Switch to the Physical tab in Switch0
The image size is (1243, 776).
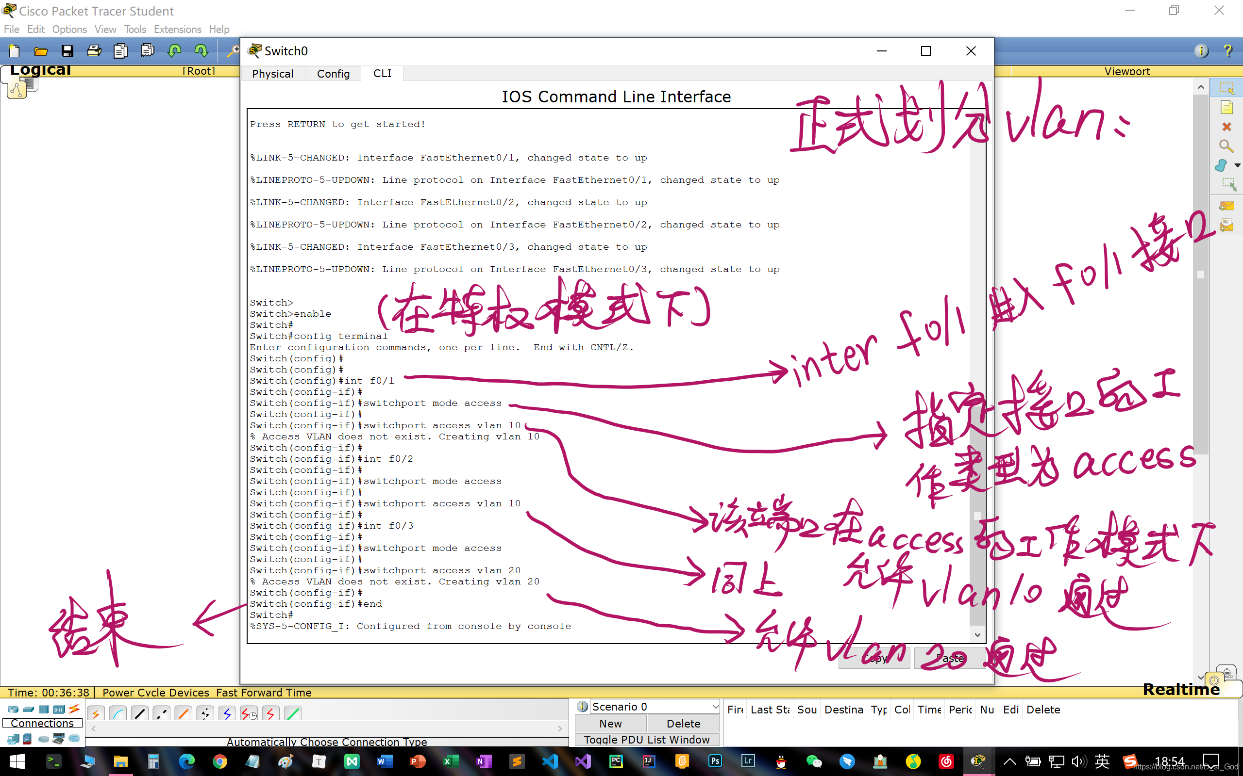point(273,73)
